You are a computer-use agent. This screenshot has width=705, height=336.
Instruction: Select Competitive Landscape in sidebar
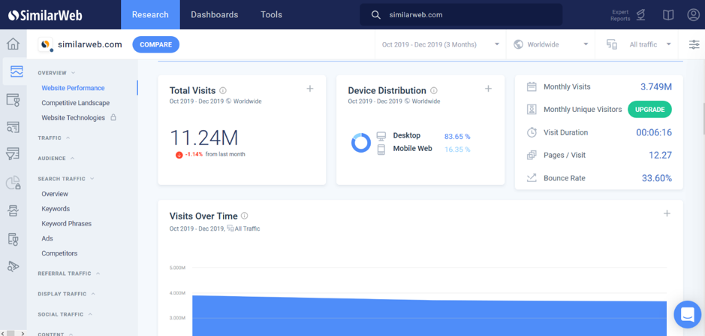pos(76,103)
